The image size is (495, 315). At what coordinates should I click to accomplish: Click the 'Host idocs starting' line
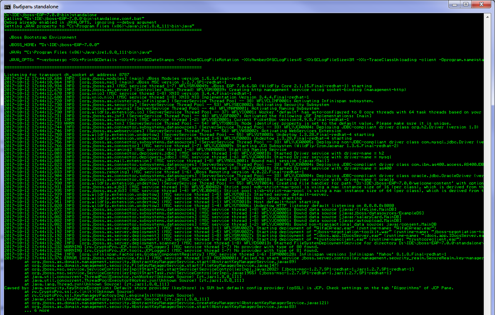click(153, 199)
